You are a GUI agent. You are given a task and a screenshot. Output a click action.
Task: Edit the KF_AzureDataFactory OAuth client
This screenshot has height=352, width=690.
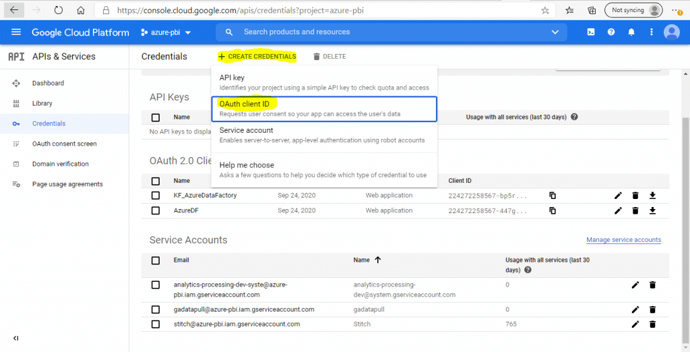(x=619, y=196)
